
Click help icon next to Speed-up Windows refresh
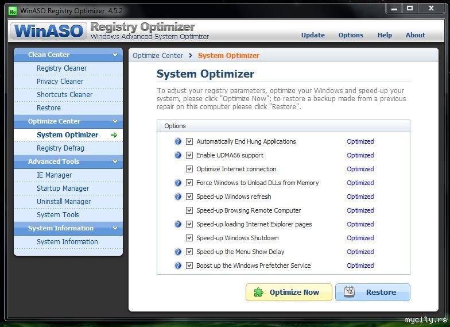point(178,197)
